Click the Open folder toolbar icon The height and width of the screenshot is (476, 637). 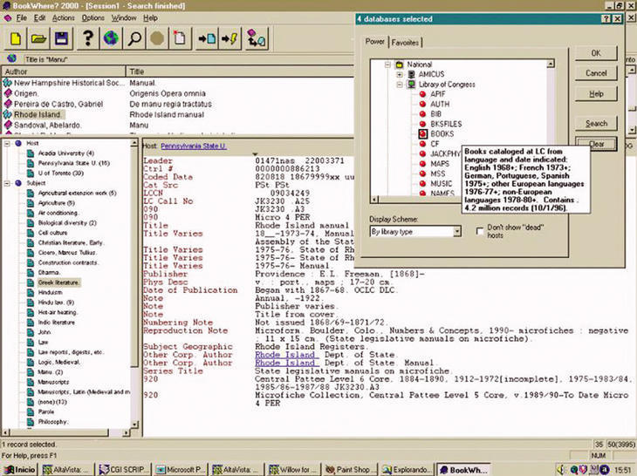38,37
